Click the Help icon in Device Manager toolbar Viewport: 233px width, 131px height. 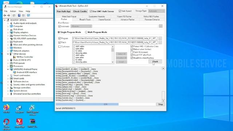(19, 15)
